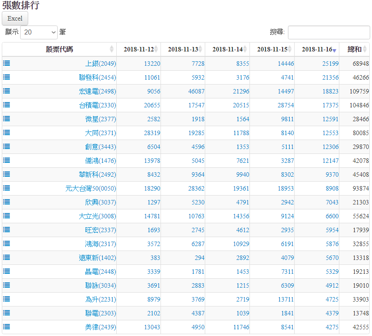Image resolution: width=372 pixels, height=336 pixels.
Task: Click the list icon beside 上銀(2049)
Action: (x=7, y=63)
